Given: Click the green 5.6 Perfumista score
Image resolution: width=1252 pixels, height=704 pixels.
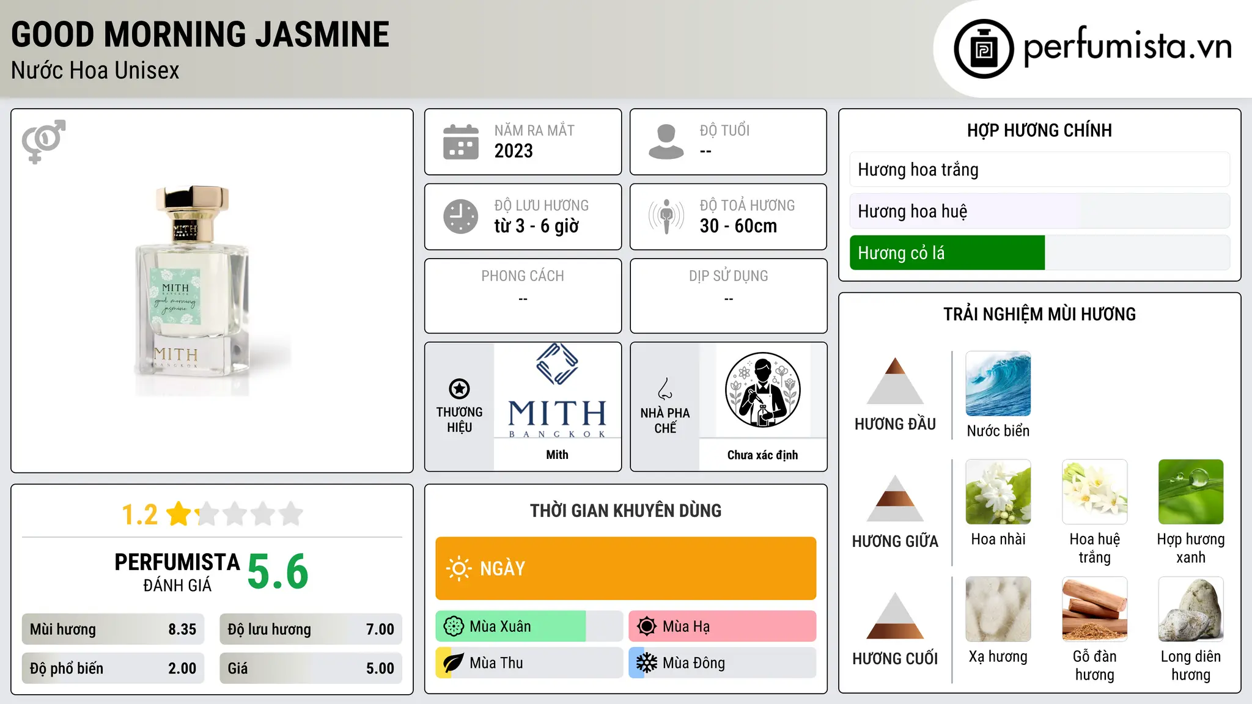Looking at the screenshot, I should point(278,572).
